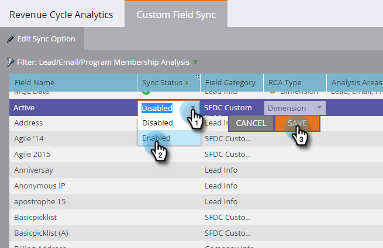Select the Anniversay field
Screen dimensions: 383x248
tap(33, 170)
